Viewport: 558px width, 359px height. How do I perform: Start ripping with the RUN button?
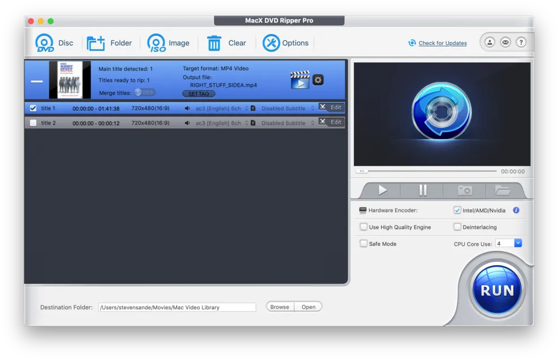(x=497, y=291)
